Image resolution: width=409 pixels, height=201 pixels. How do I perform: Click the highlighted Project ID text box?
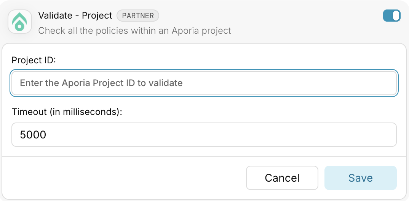(204, 83)
